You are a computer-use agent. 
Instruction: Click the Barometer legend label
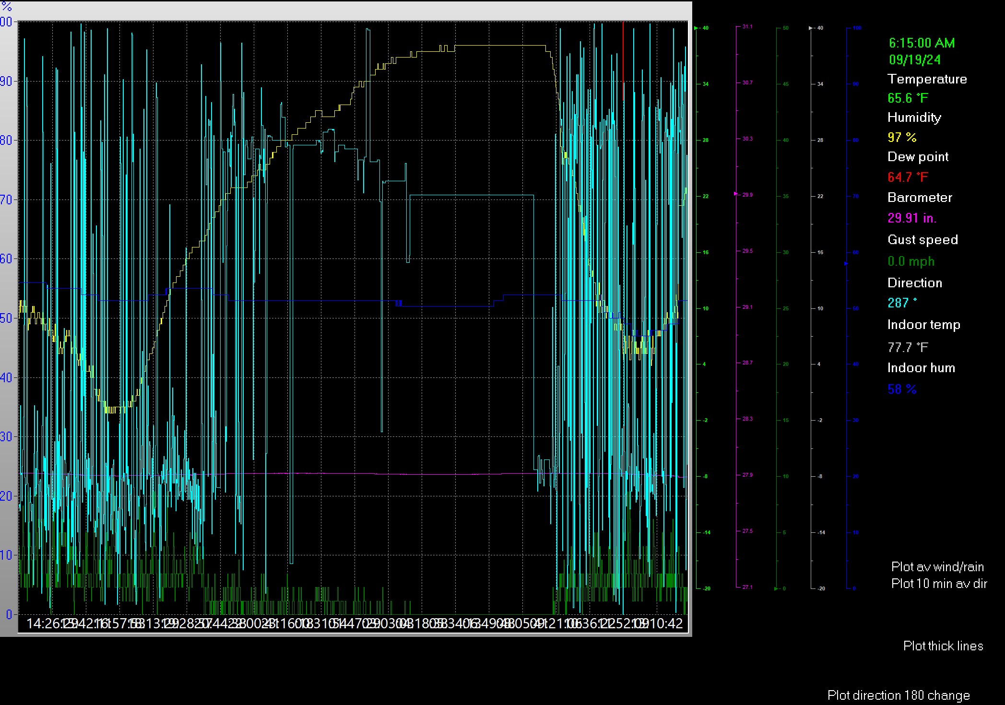(920, 198)
